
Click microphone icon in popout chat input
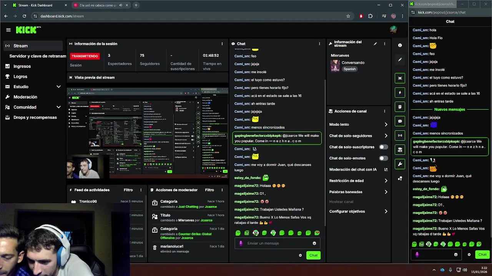(417, 254)
